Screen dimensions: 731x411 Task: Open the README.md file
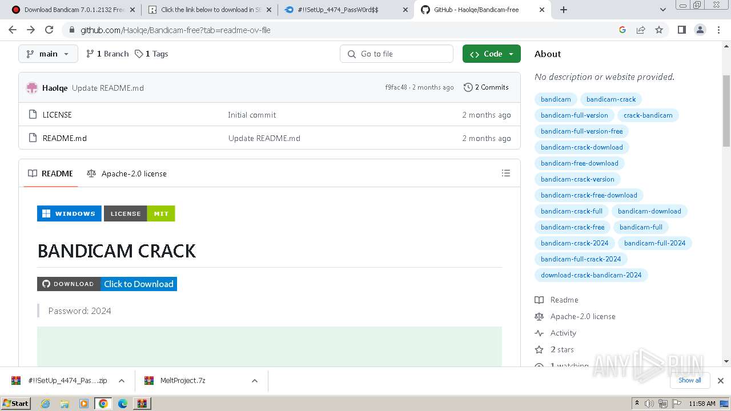(x=65, y=138)
